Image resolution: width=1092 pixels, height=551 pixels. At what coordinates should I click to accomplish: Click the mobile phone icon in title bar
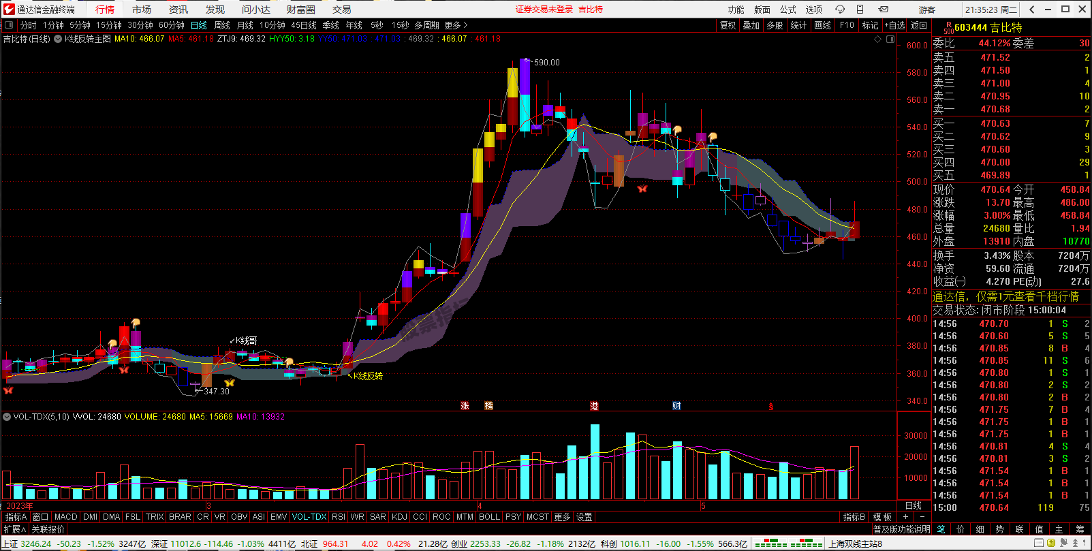click(860, 10)
